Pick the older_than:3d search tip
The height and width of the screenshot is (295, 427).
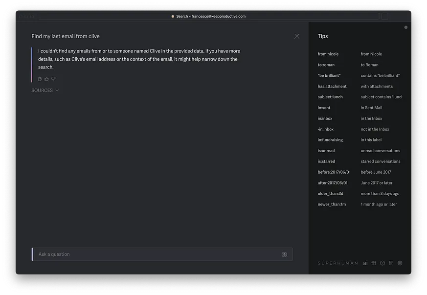point(330,193)
